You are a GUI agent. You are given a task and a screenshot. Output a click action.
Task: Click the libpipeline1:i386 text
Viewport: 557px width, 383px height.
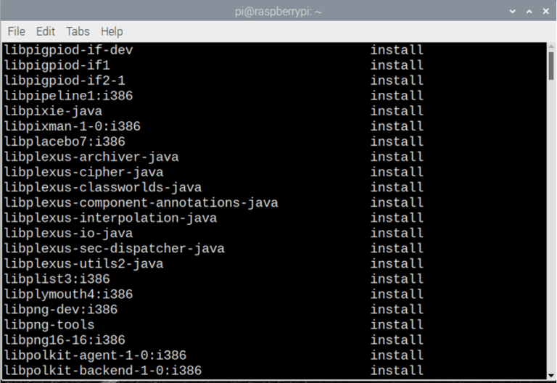[69, 96]
